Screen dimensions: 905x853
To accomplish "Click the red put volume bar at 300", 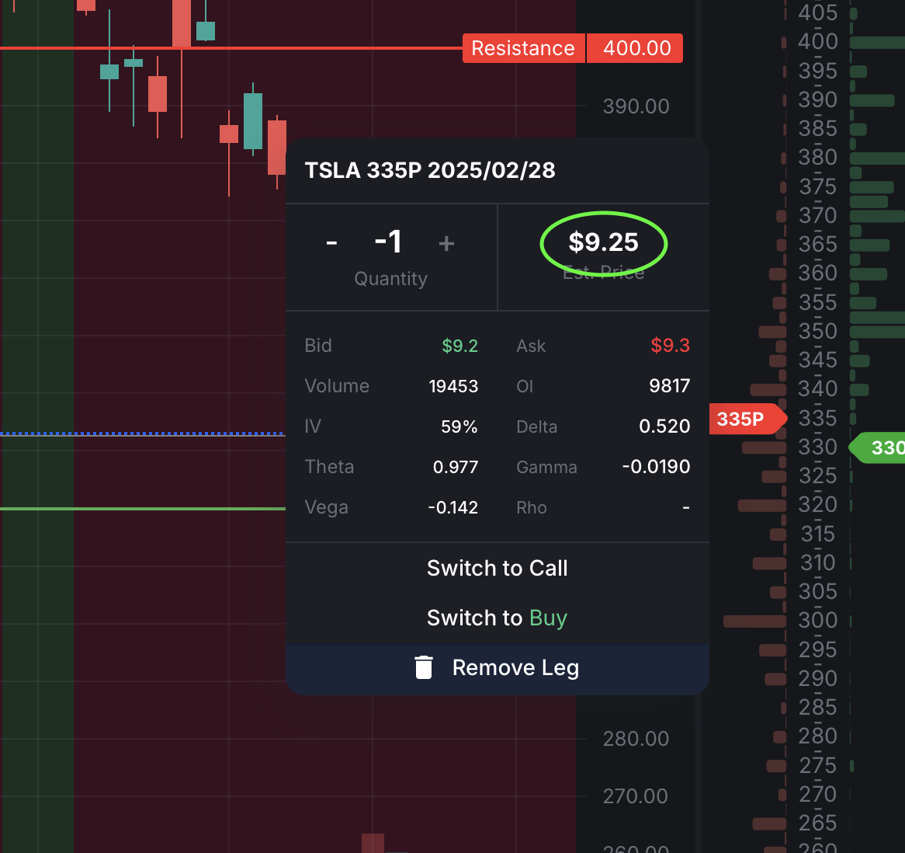I will (x=754, y=621).
